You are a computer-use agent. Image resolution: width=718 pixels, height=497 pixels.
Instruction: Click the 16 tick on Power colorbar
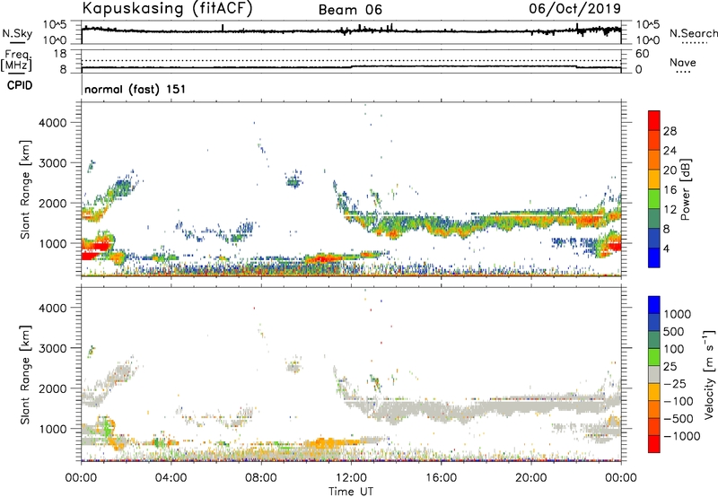[670, 190]
